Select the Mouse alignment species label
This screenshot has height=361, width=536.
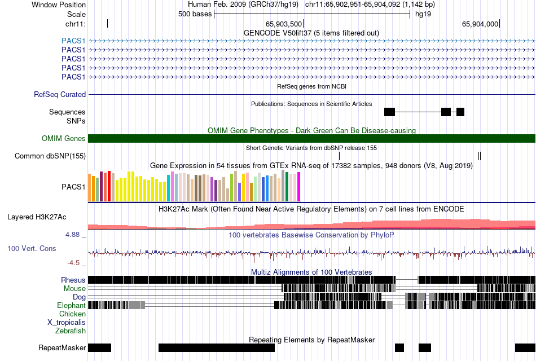[x=74, y=288]
